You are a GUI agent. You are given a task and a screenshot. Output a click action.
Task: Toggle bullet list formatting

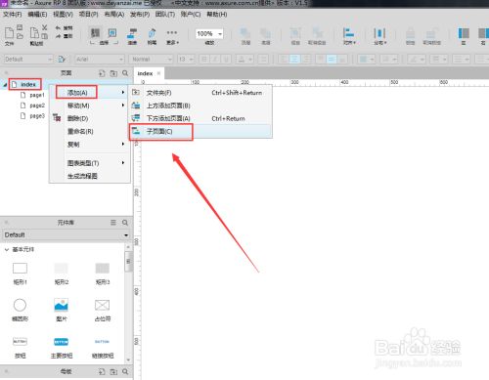(x=263, y=59)
